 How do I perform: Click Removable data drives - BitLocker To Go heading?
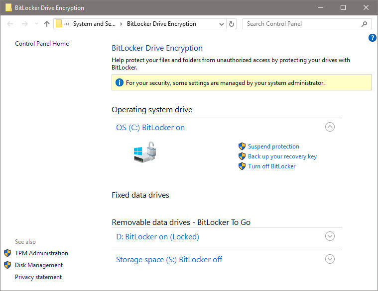pos(181,222)
